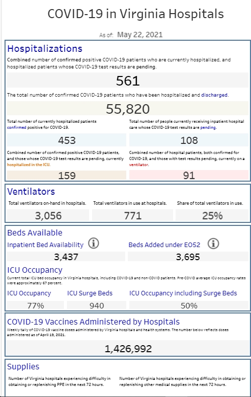The width and height of the screenshot is (251, 397).
Task: Select the 55,820 discharged total
Action: [x=128, y=109]
